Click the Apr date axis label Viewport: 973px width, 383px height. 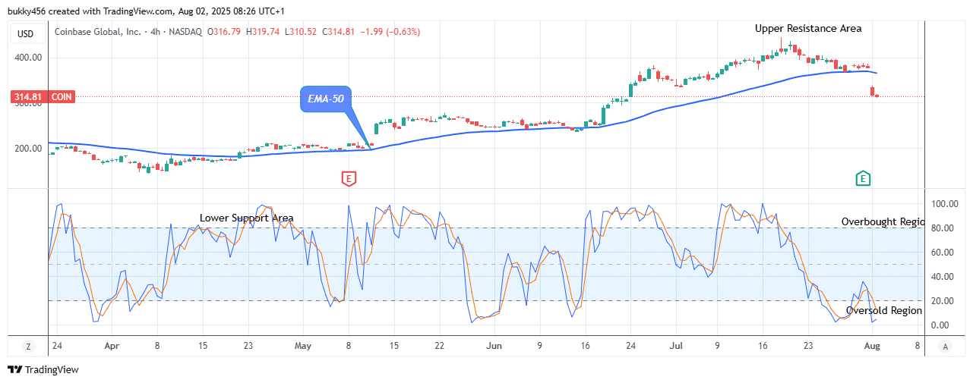pyautogui.click(x=112, y=346)
